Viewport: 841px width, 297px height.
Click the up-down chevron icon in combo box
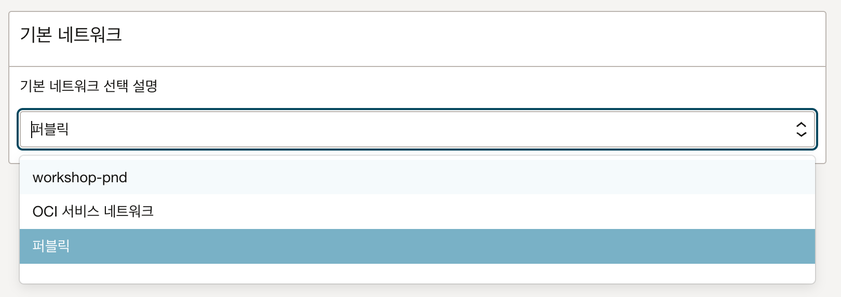tap(801, 129)
